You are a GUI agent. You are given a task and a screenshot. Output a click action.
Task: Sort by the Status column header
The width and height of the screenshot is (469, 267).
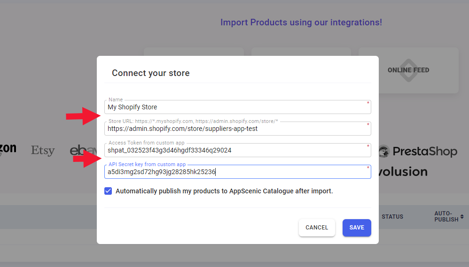[x=392, y=216]
